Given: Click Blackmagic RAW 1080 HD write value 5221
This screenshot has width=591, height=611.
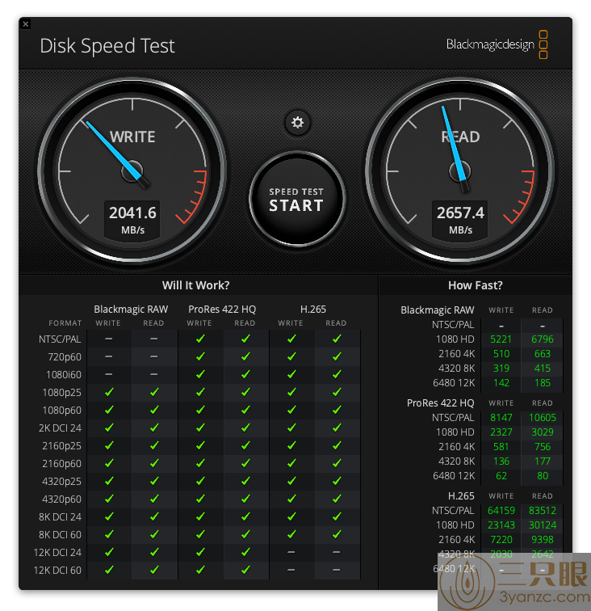Looking at the screenshot, I should click(501, 339).
